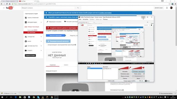Click Предварительный просмотр button

(x=58, y=41)
